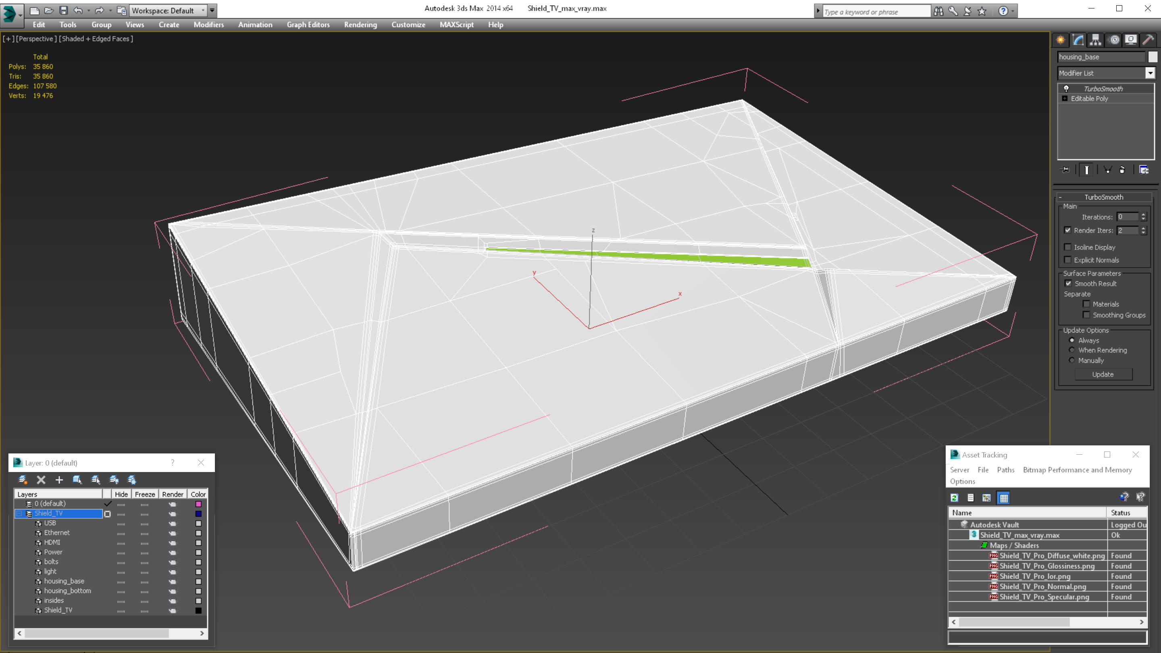Click the Open File icon

[49, 10]
